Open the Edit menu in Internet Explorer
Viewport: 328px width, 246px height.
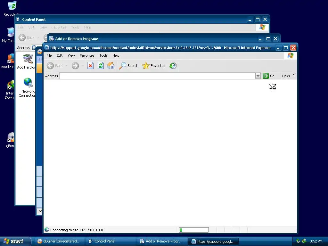[60, 55]
